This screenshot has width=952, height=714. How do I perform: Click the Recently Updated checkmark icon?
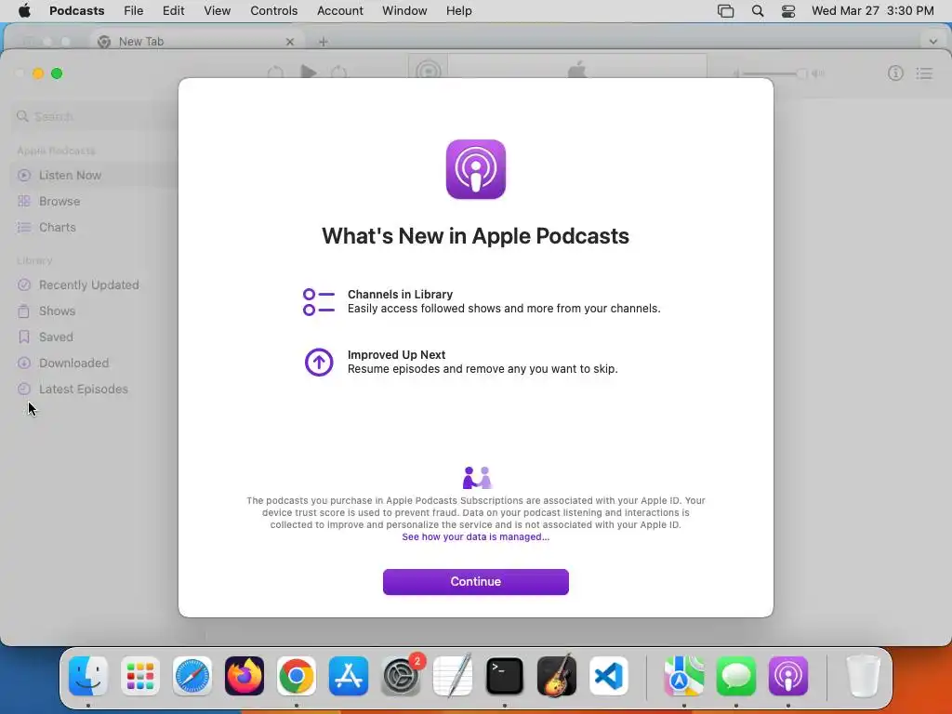(x=23, y=284)
